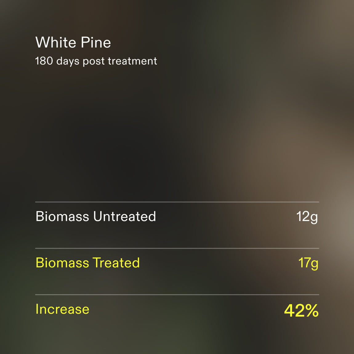The image size is (354, 354).
Task: Click the word "treatment" in the subtitle
Action: pos(133,61)
